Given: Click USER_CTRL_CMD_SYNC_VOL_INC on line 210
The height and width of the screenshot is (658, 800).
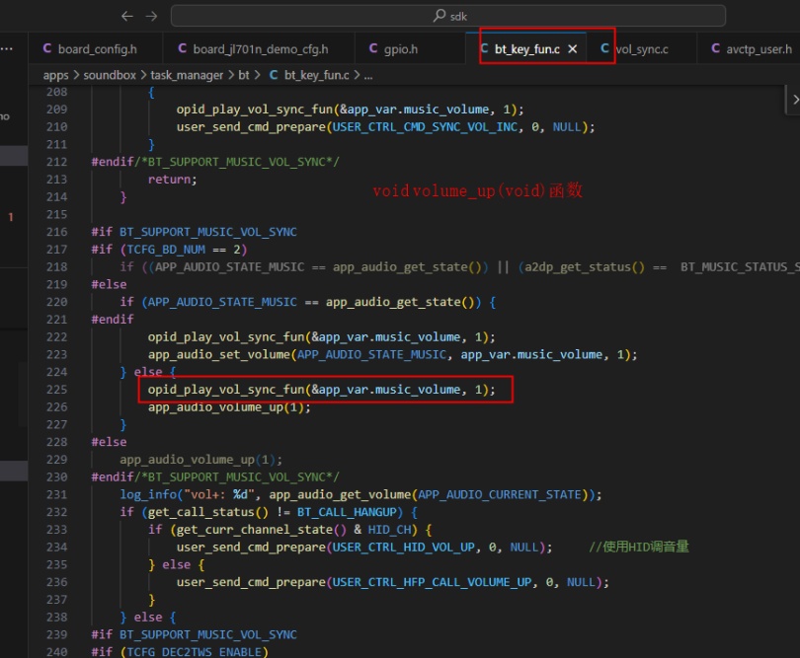Looking at the screenshot, I should coord(425,127).
